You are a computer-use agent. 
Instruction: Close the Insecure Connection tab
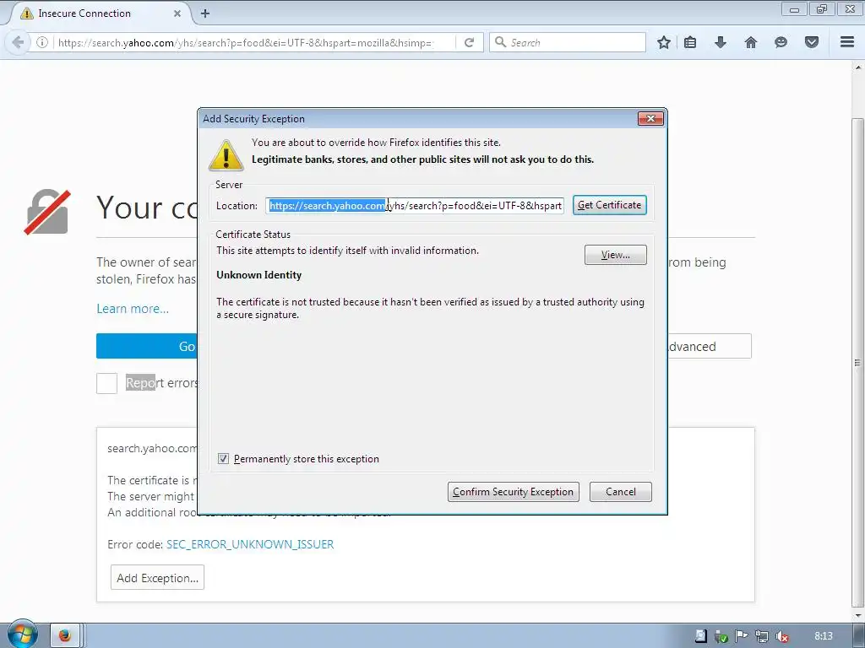pyautogui.click(x=177, y=13)
